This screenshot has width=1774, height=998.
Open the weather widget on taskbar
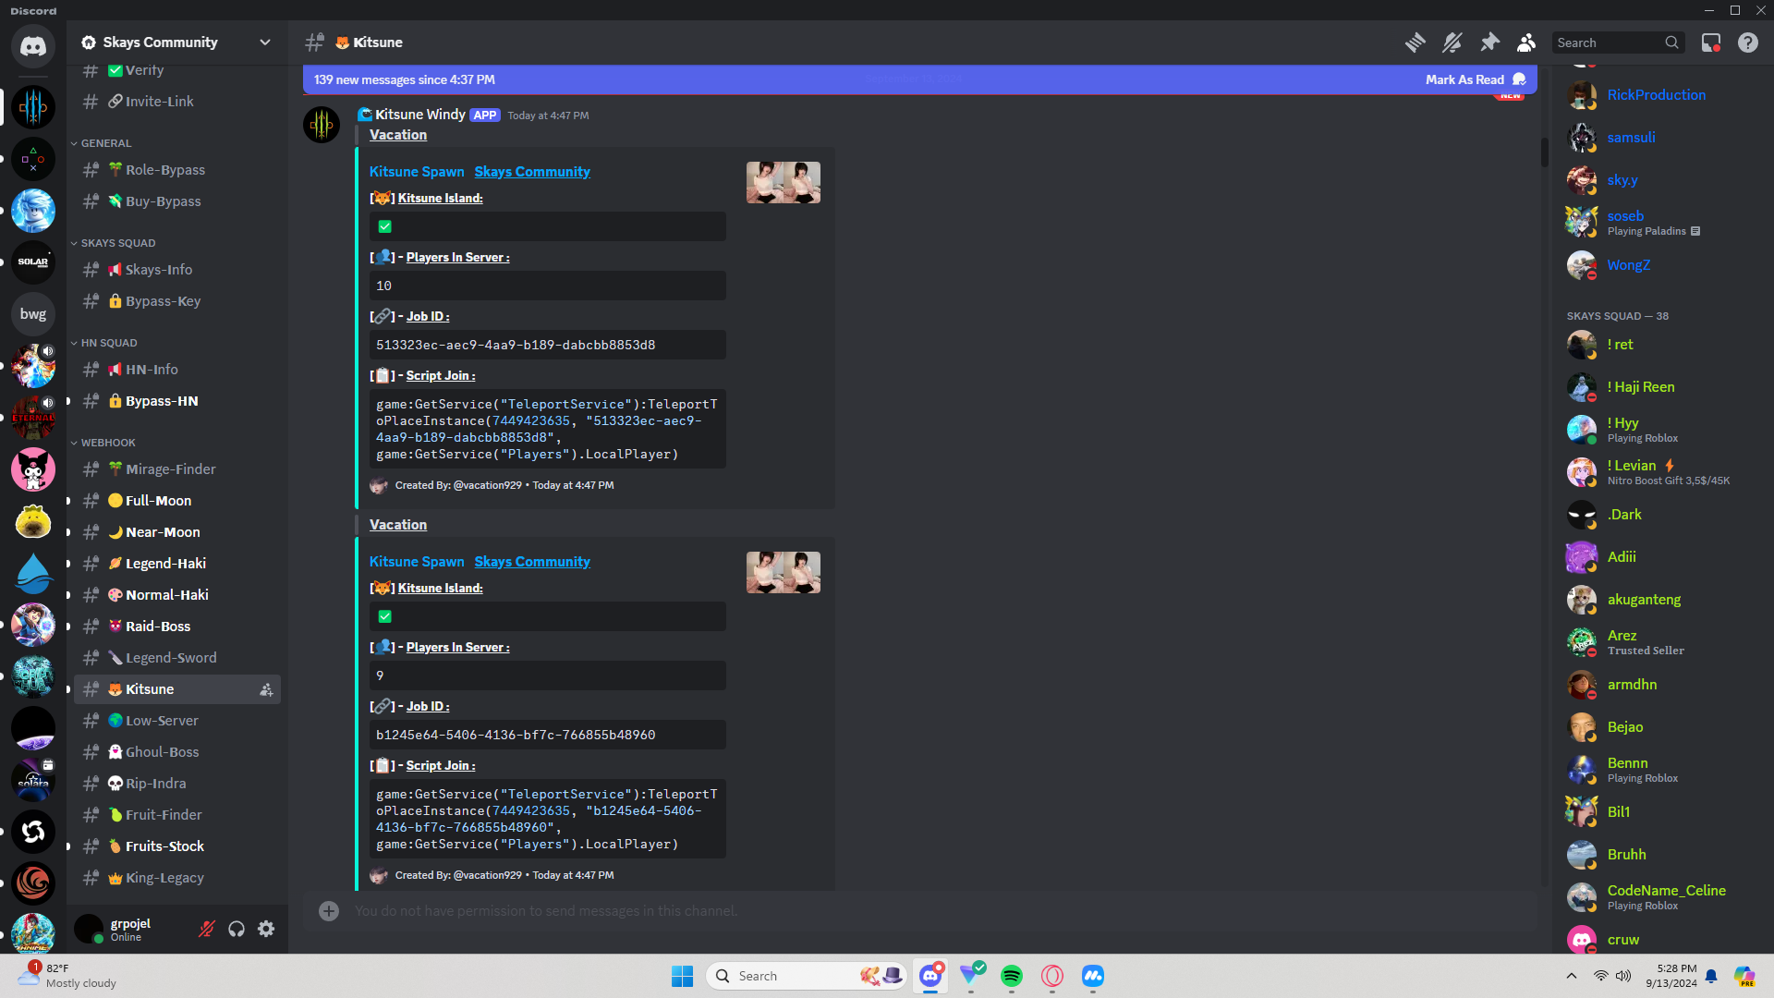[x=69, y=976]
